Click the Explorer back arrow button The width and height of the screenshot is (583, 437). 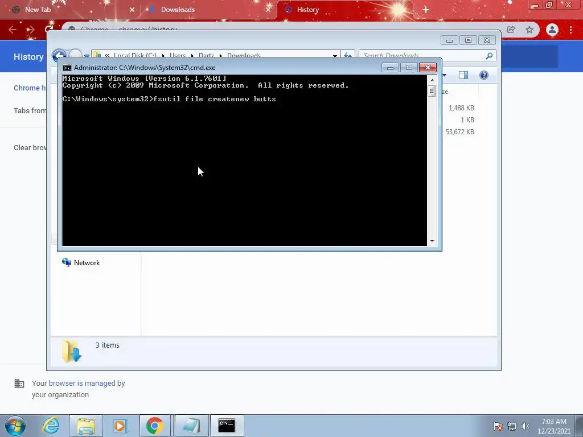click(59, 56)
